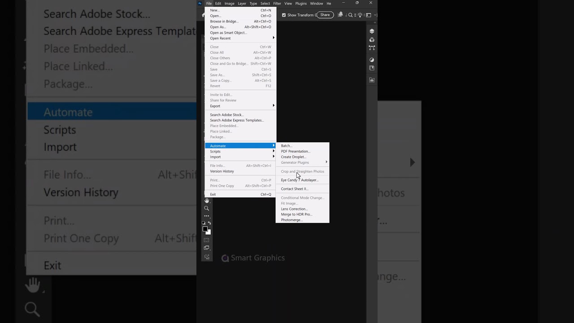Open the Edit Toolbar three-dots icon

(207, 216)
